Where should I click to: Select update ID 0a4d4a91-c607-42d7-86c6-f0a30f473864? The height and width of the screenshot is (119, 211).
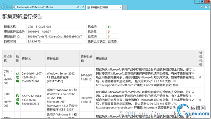point(32,77)
